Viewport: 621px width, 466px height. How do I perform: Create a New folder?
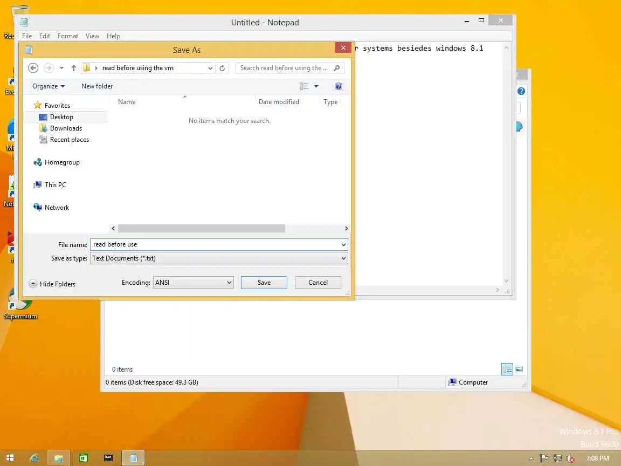(97, 86)
